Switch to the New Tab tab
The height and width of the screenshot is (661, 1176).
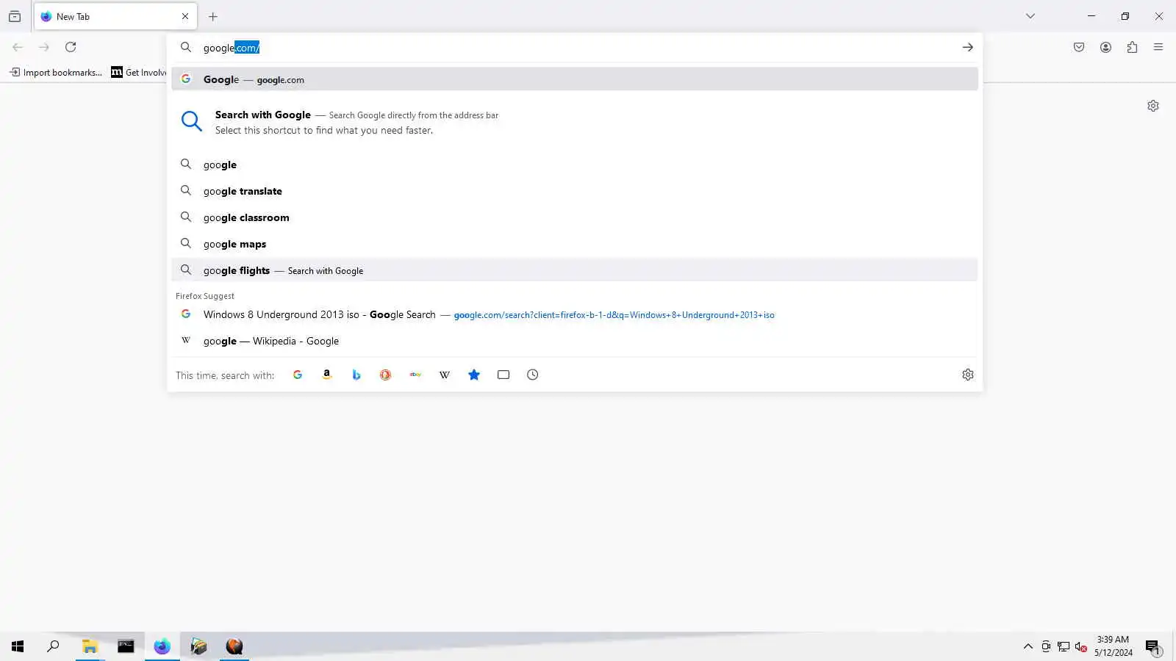pos(115,16)
